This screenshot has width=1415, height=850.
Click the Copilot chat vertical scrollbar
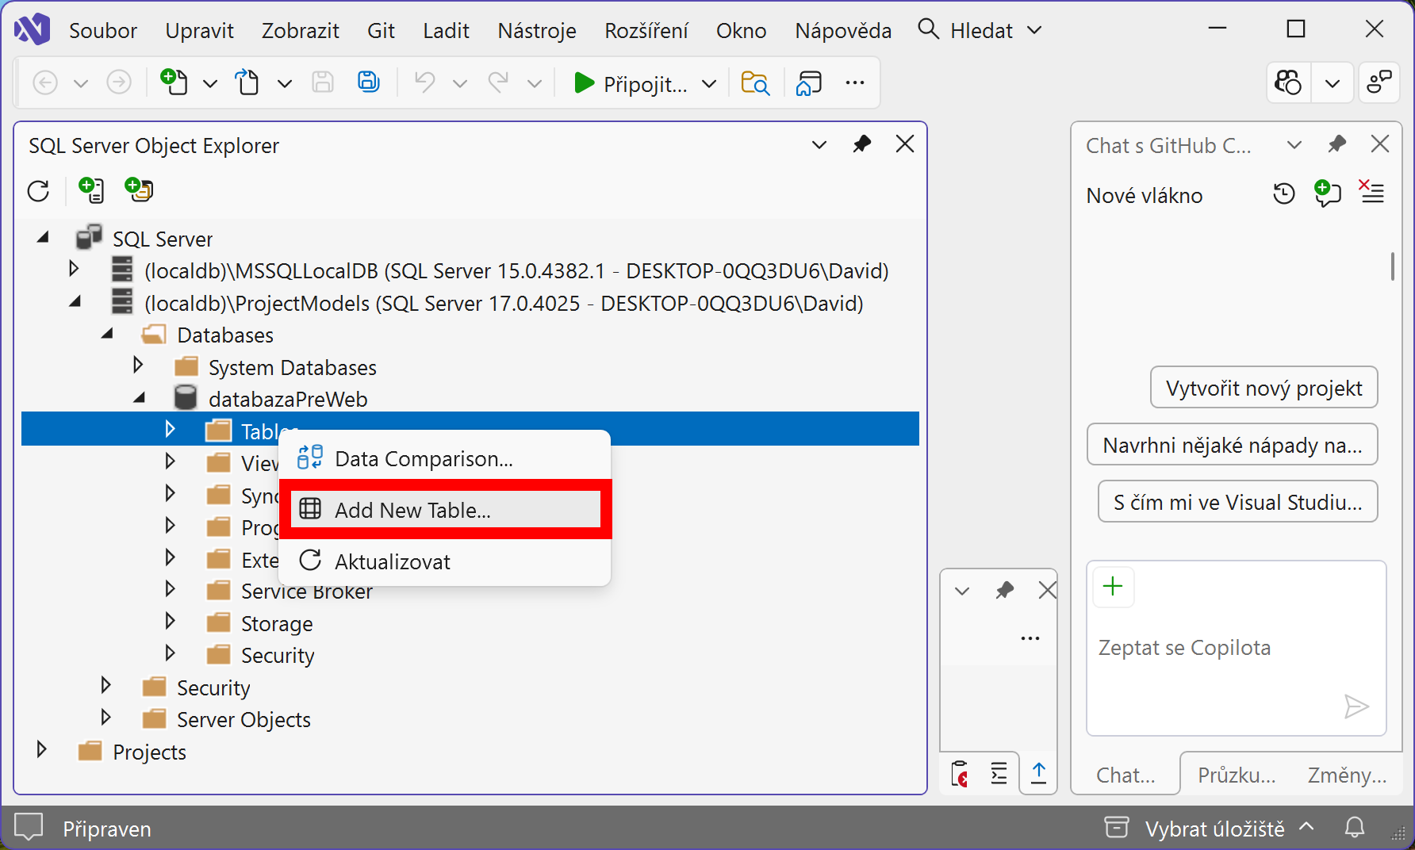point(1393,266)
